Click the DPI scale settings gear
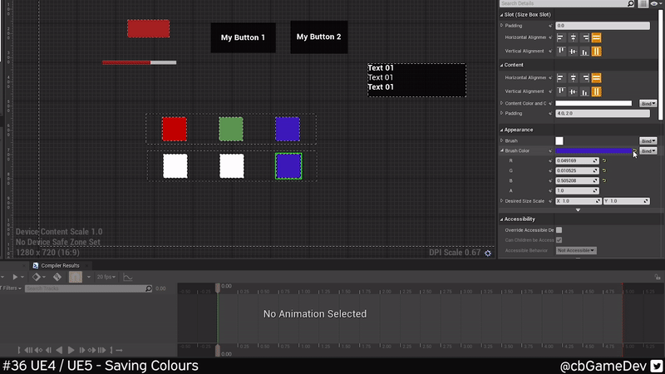The height and width of the screenshot is (374, 665). [x=488, y=253]
